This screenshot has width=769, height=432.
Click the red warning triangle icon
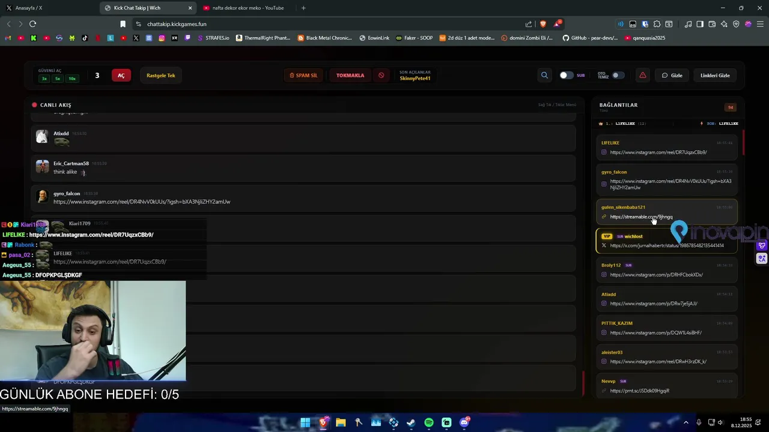click(643, 75)
